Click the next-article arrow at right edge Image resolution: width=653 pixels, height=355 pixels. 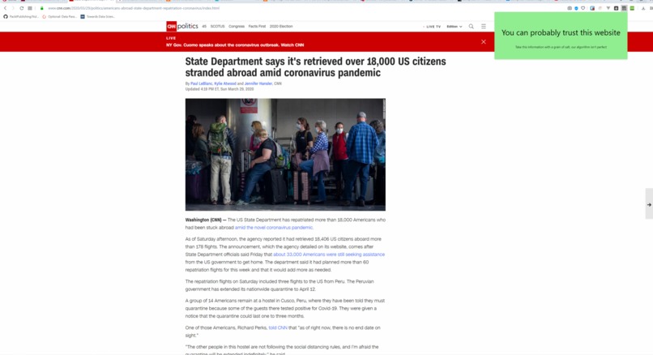649,204
